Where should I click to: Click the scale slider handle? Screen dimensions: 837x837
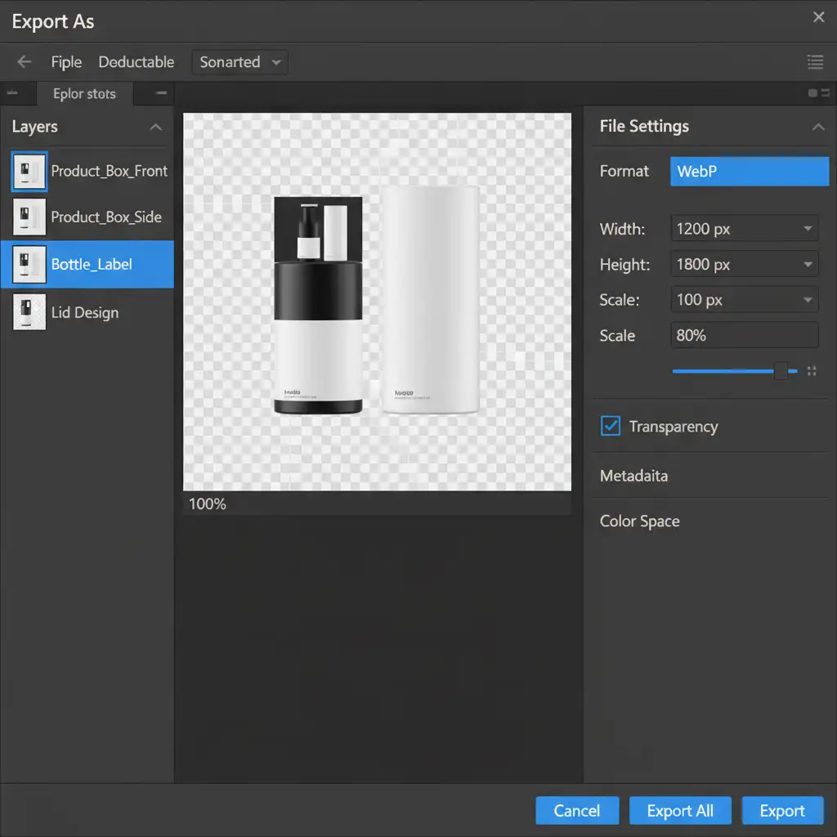coord(781,371)
